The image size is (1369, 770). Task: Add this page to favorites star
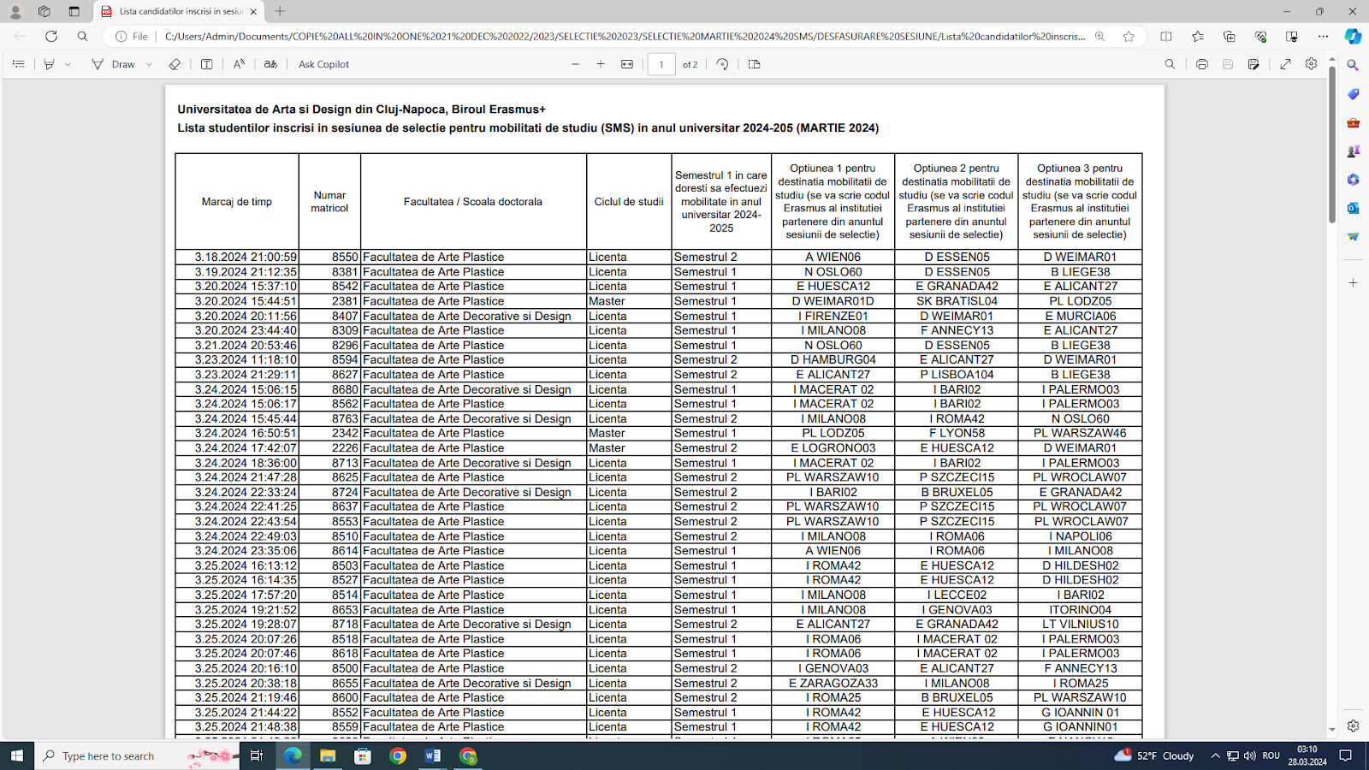point(1129,36)
